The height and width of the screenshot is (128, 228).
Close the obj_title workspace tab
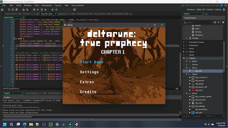(x=56, y=14)
